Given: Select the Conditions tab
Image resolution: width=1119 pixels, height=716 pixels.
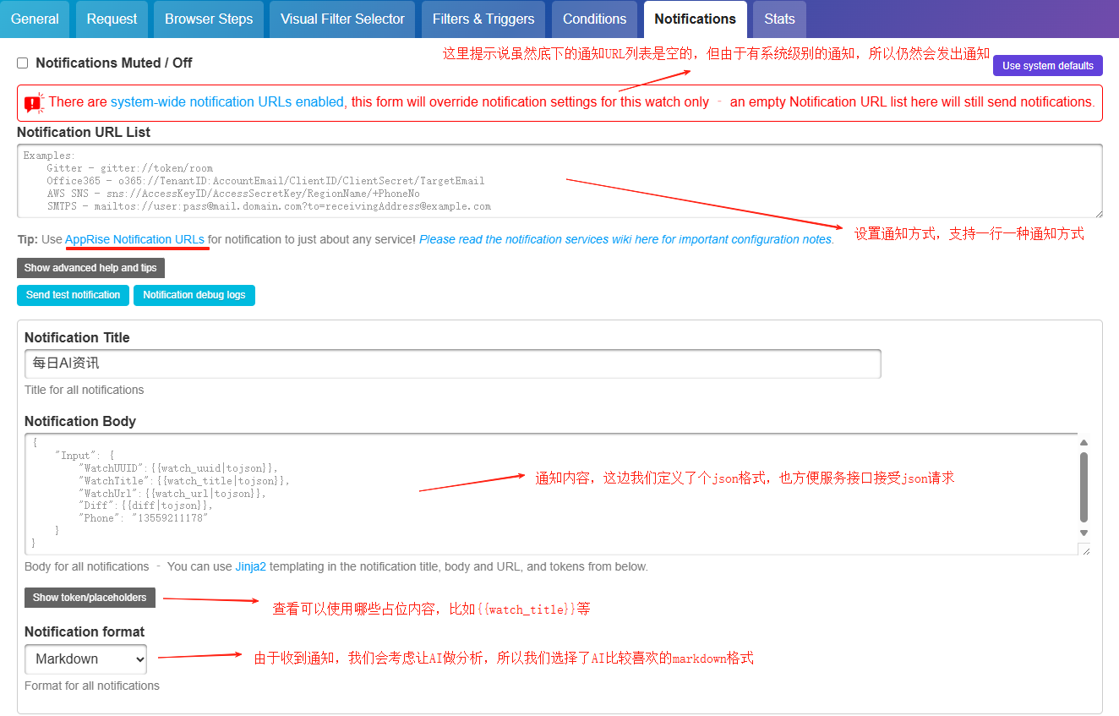Looking at the screenshot, I should [x=594, y=19].
